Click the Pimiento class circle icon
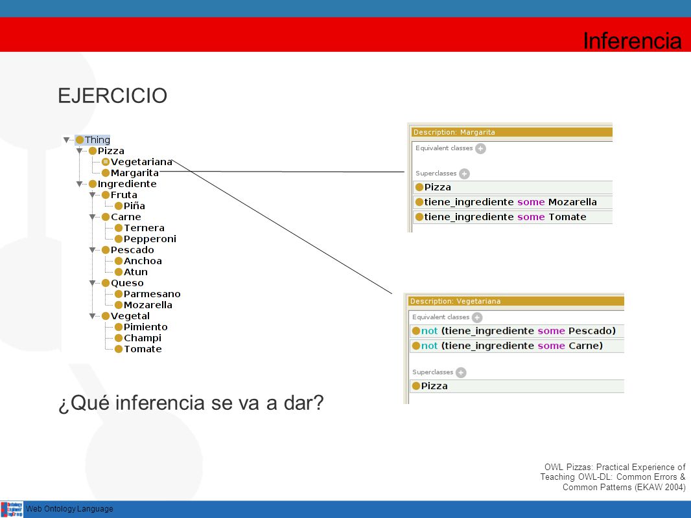 pyautogui.click(x=119, y=327)
